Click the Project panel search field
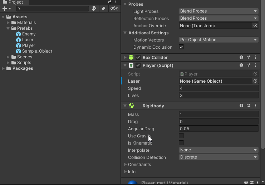Image resolution: width=265 pixels, height=185 pixels. click(x=53, y=9)
